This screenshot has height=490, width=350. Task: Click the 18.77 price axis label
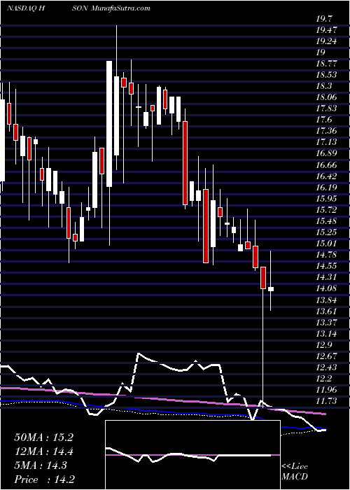[325, 64]
